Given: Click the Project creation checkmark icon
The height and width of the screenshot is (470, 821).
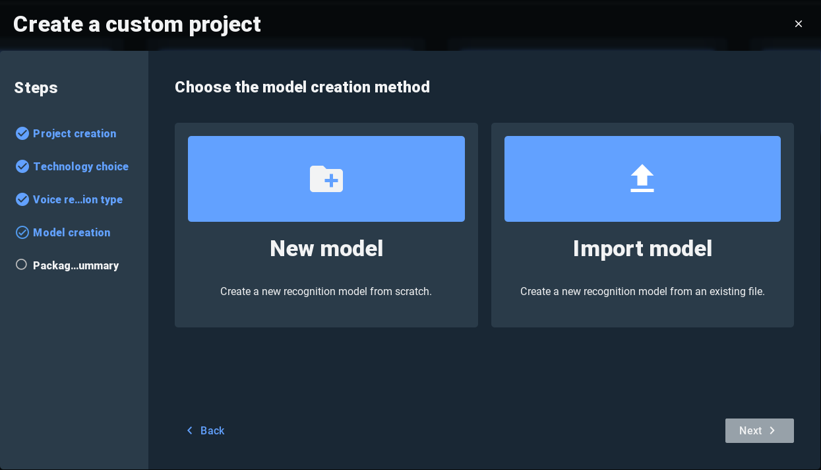Looking at the screenshot, I should [22, 133].
